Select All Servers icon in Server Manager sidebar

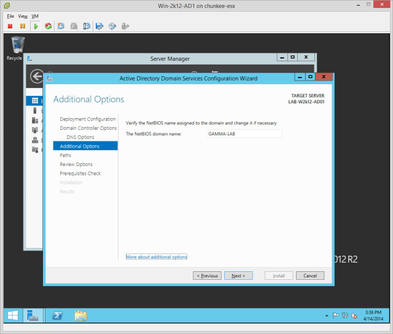click(x=35, y=121)
